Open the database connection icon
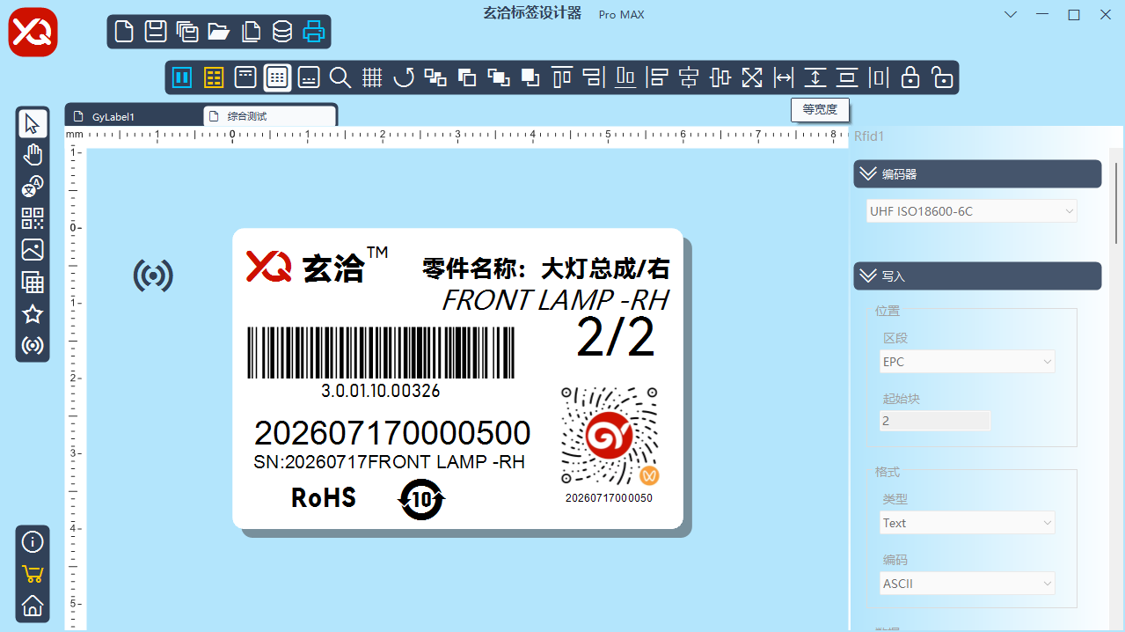This screenshot has height=632, width=1125. coord(282,32)
